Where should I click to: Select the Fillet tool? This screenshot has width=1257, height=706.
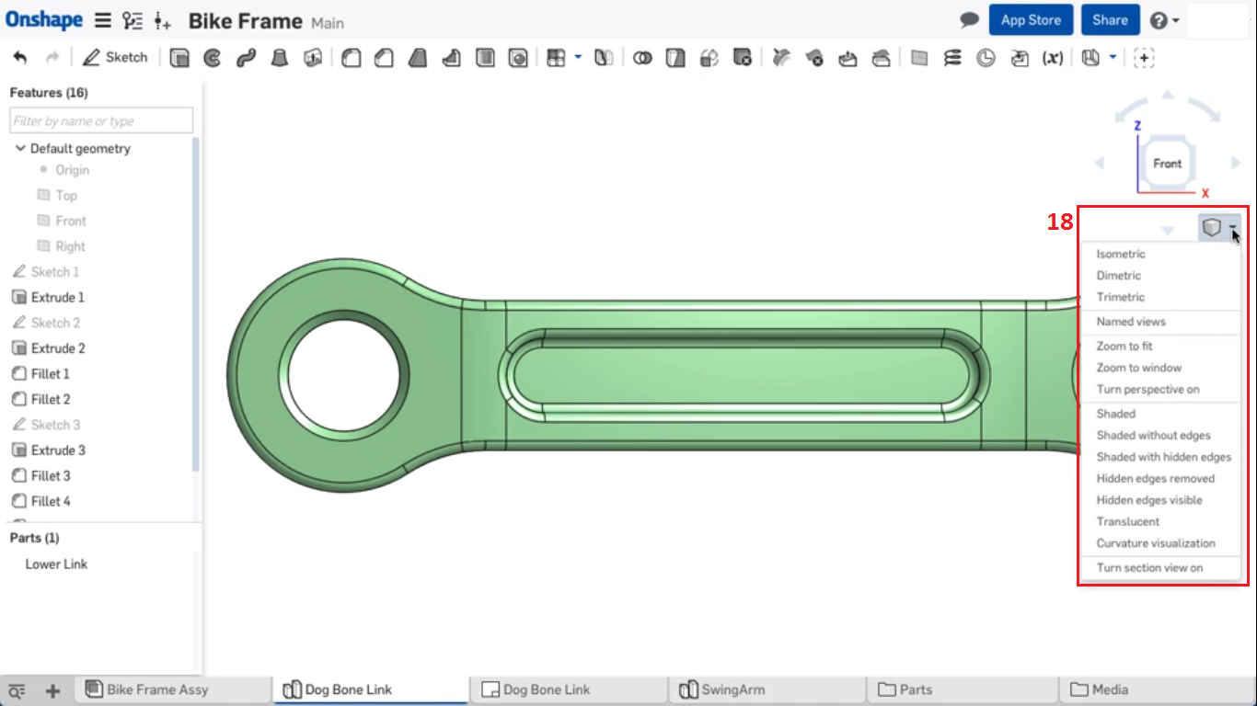coord(351,57)
